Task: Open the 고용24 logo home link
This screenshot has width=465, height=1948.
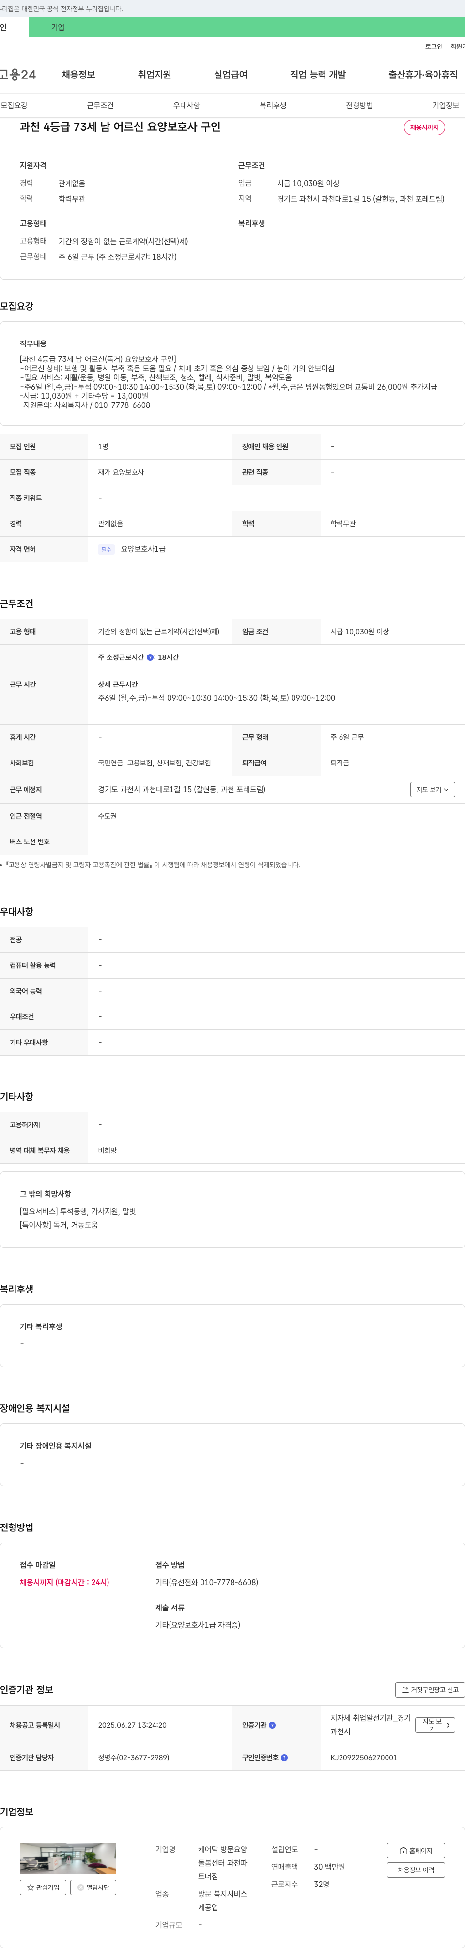Action: pos(17,75)
